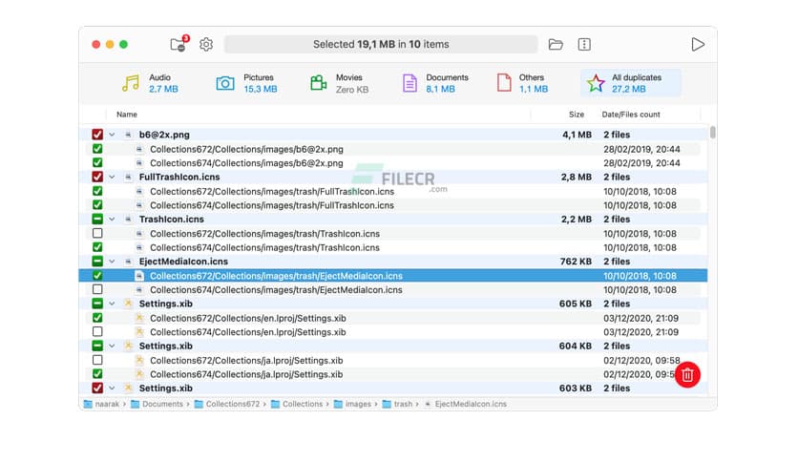
Task: Switch to the Documents category tab
Action: 435,83
